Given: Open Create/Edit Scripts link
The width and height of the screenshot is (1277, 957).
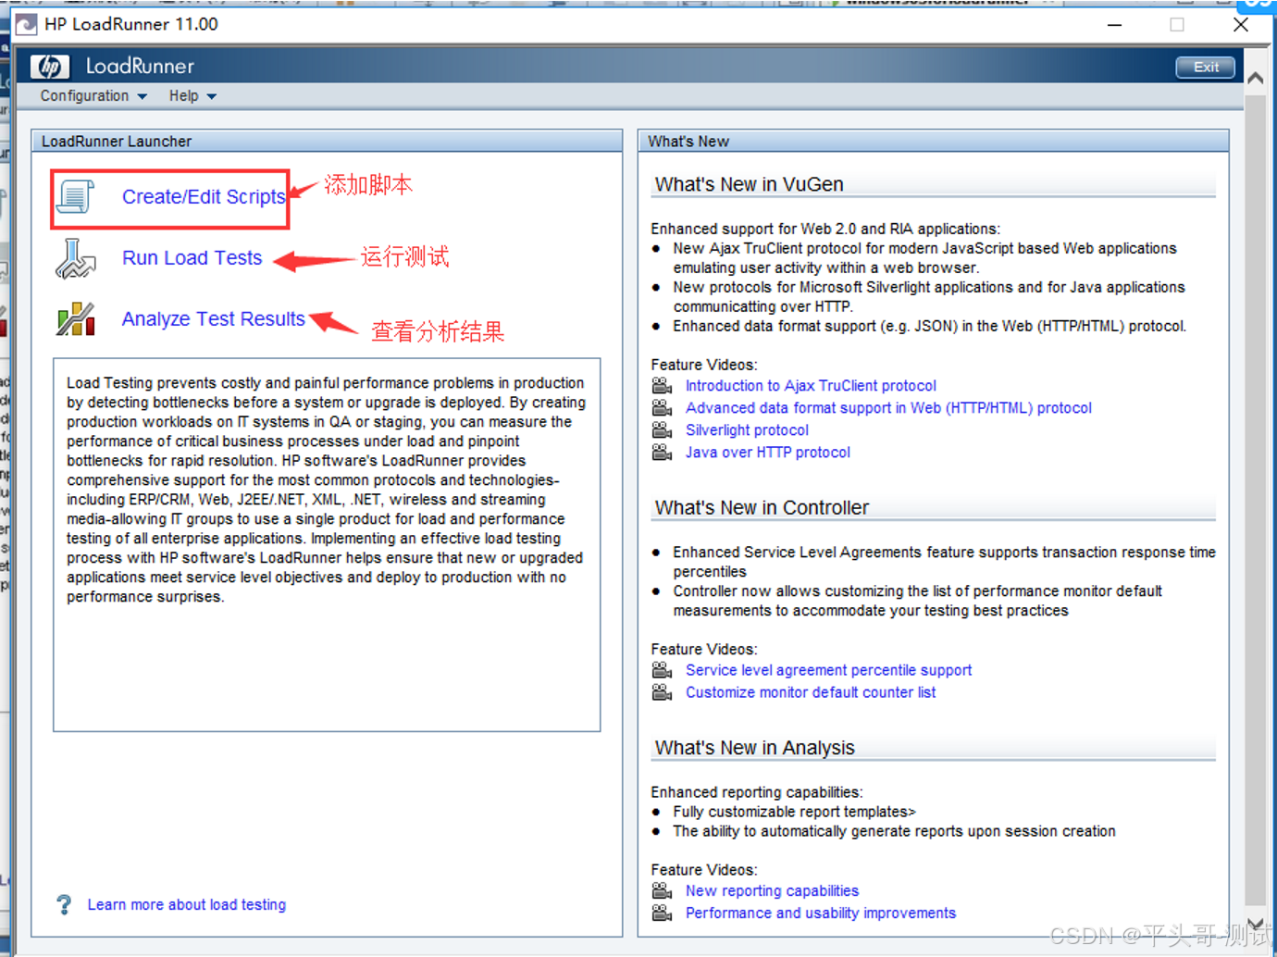Looking at the screenshot, I should click(204, 196).
